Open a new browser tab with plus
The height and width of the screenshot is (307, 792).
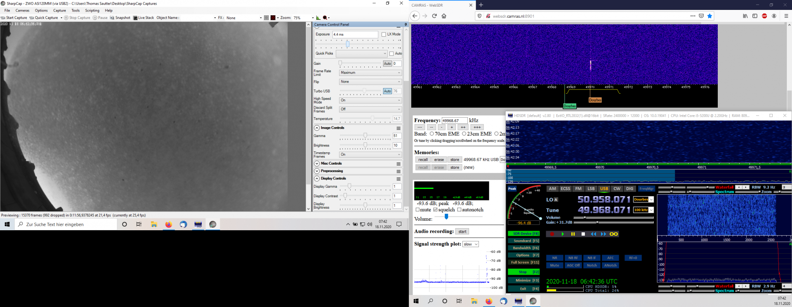[481, 5]
